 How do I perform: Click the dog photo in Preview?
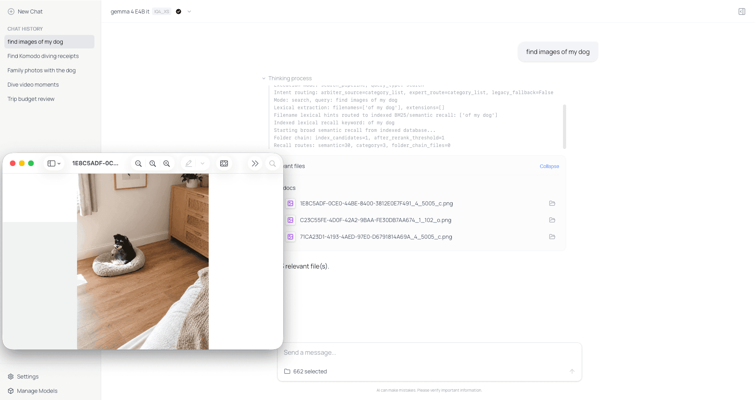click(x=143, y=261)
